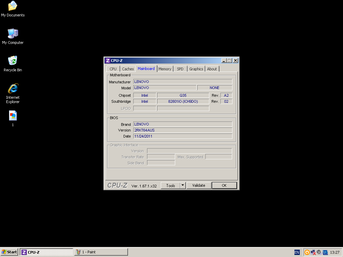The width and height of the screenshot is (343, 257).
Task: Click the empty Graphic Interface Version field
Action: [190, 151]
